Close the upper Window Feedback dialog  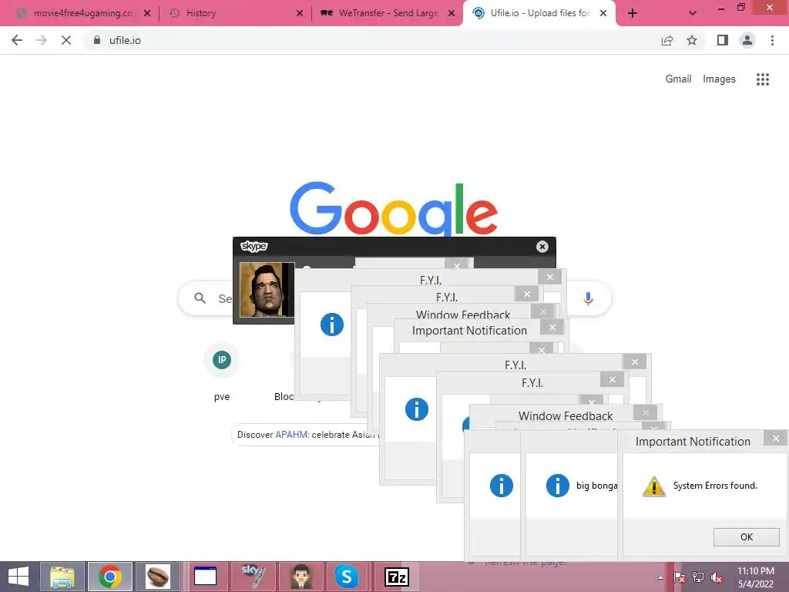coord(543,311)
